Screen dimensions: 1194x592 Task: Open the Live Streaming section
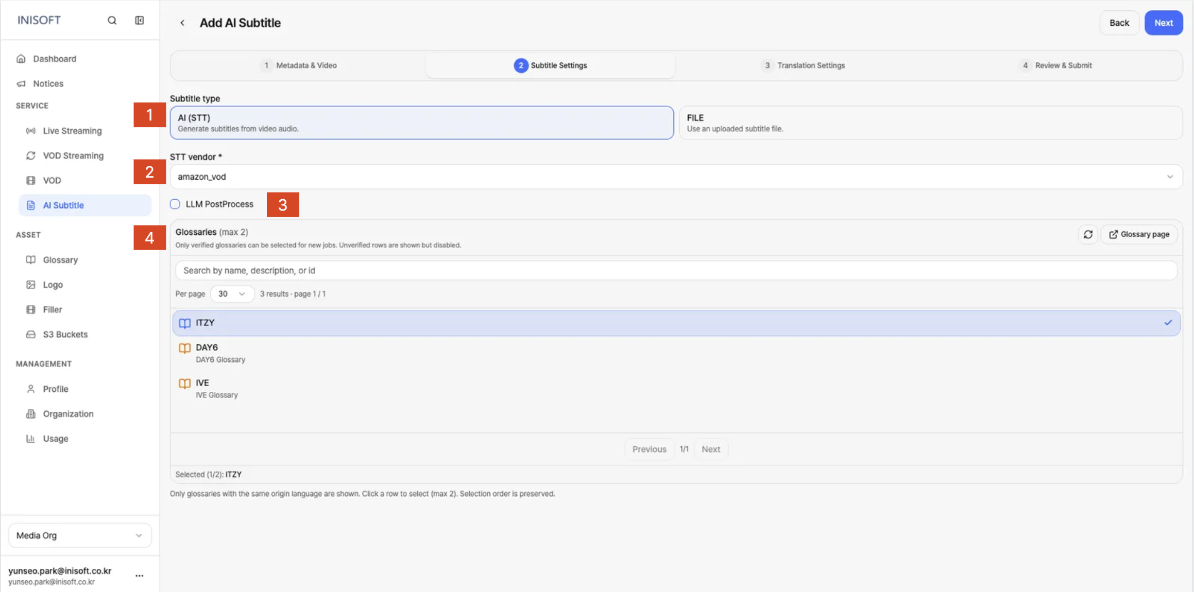click(72, 131)
